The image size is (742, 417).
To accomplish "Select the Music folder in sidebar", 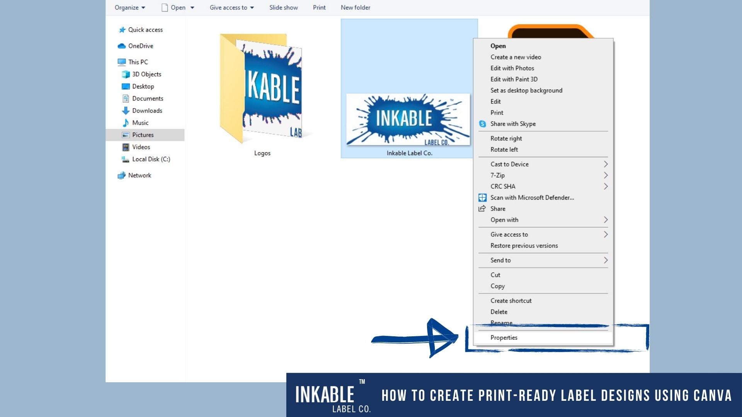I will point(141,122).
